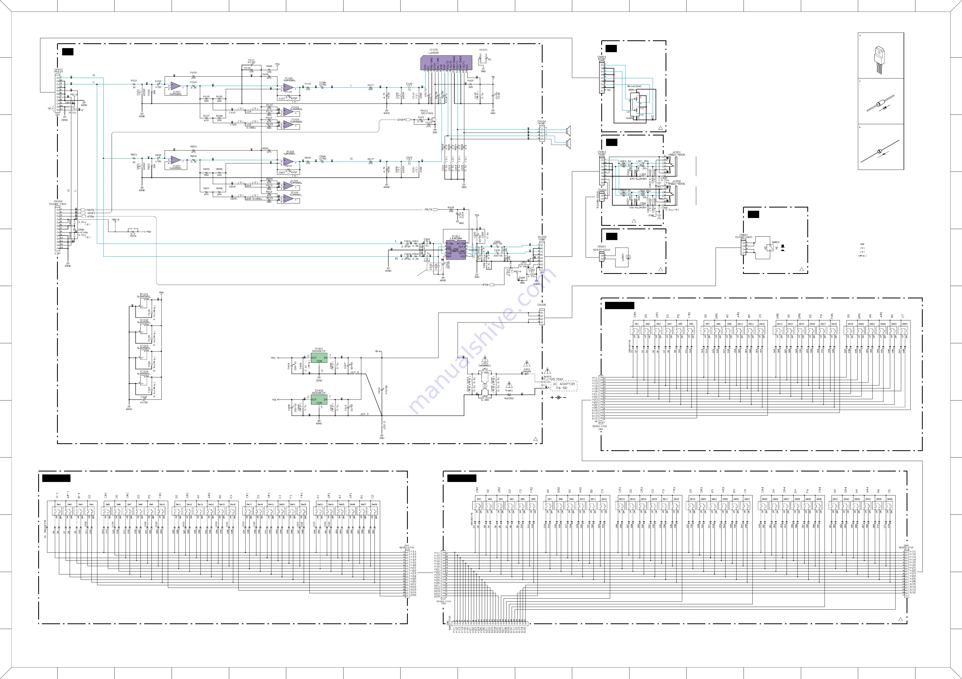Click the green IC401 BA50BC0T regulator block

pos(319,358)
